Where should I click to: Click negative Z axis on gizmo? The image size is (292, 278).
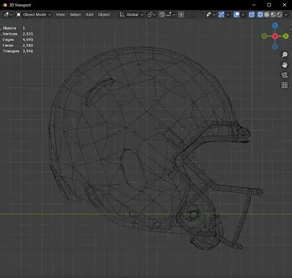(x=275, y=47)
